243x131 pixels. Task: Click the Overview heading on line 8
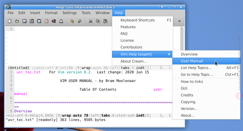23,111
